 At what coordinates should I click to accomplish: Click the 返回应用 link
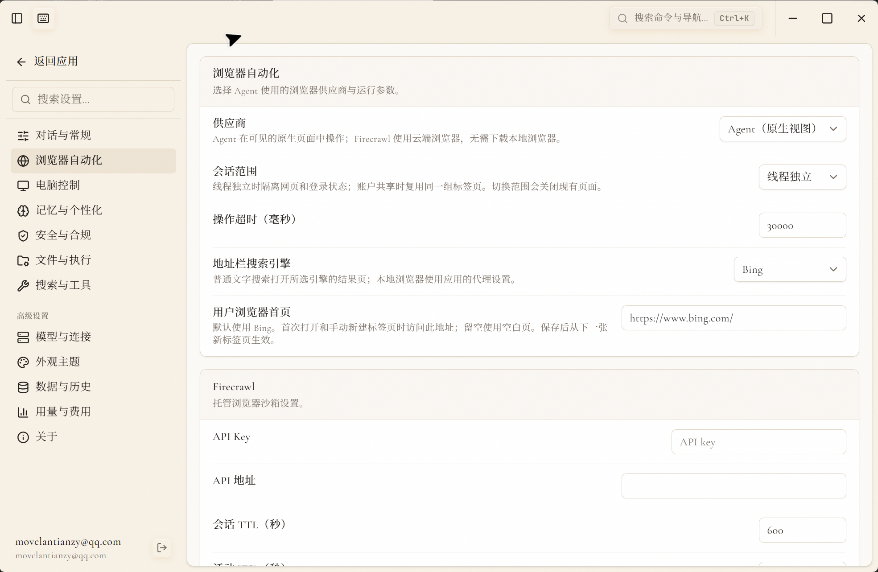[56, 62]
